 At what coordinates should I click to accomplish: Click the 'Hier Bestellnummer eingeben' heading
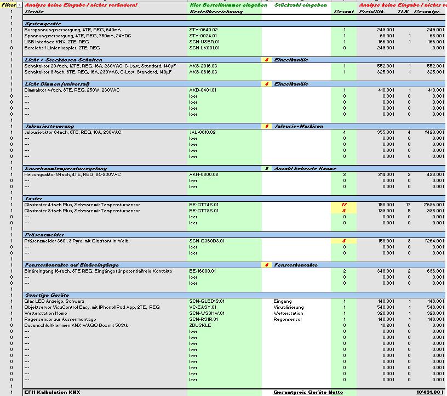(228, 5)
